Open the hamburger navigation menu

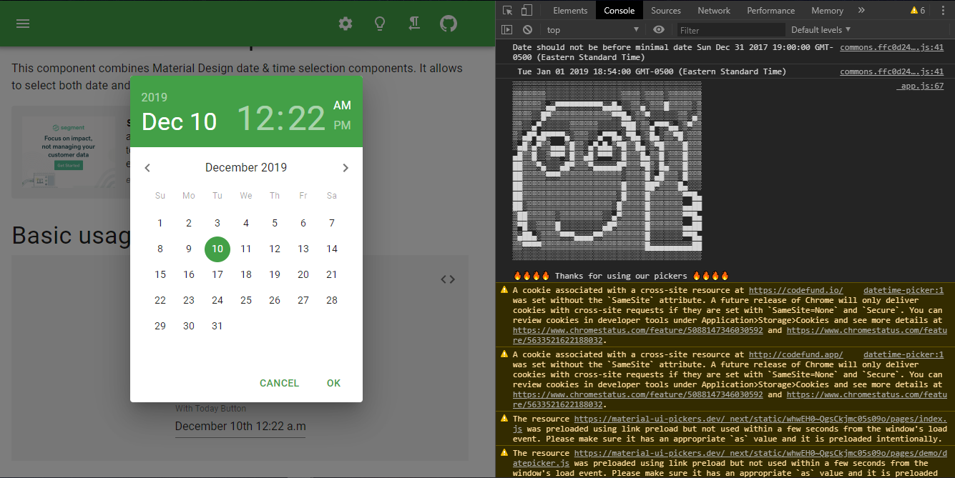(23, 24)
